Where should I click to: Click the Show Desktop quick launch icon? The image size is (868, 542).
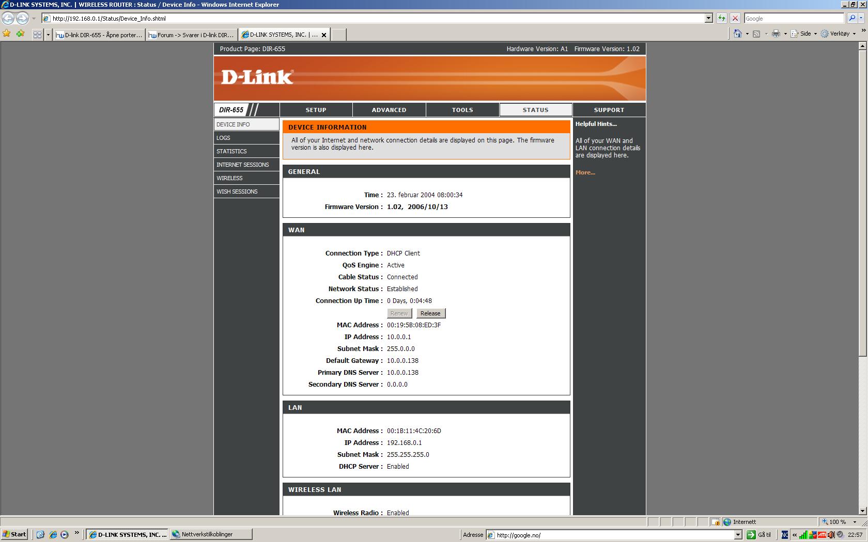tap(40, 534)
